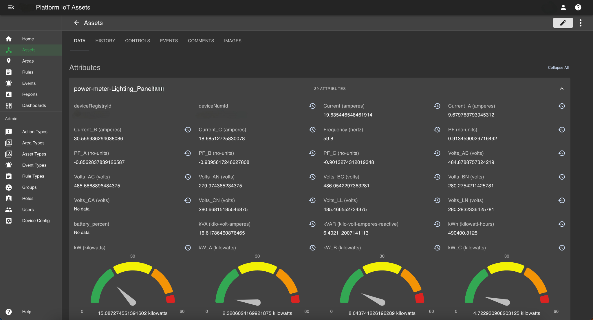View history for Frequency (hertz) attribute
The width and height of the screenshot is (593, 320).
(x=437, y=130)
